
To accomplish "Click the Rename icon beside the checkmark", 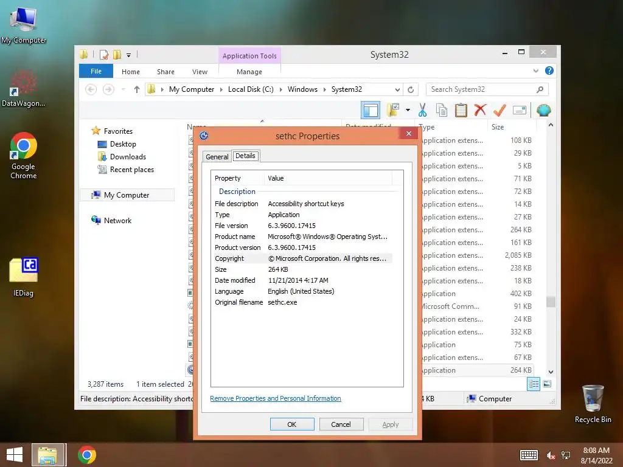I will coord(520,110).
